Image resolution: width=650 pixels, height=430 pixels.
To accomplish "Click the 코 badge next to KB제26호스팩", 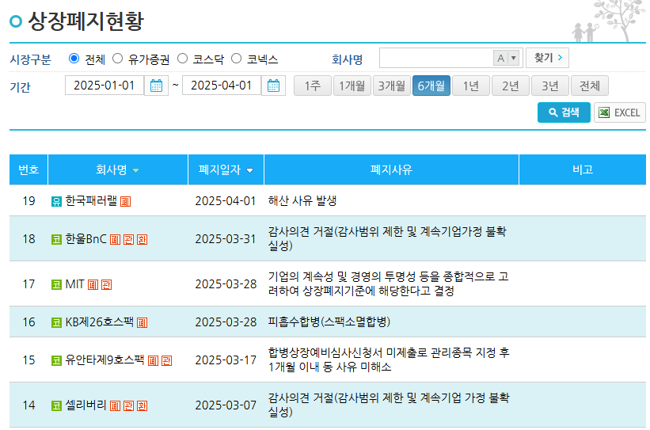I will (x=56, y=322).
